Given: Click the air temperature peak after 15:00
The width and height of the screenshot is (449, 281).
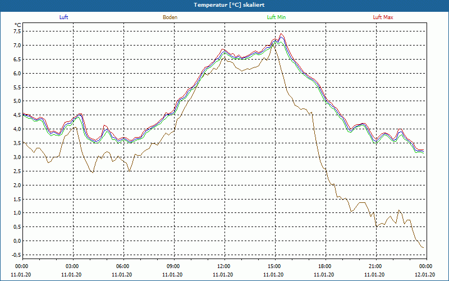Looking at the screenshot, I should [281, 34].
